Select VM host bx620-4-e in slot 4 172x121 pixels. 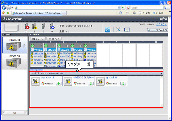(77, 53)
